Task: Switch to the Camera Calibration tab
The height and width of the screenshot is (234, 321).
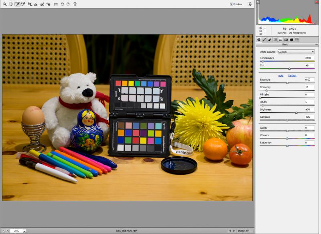Action: (291, 40)
